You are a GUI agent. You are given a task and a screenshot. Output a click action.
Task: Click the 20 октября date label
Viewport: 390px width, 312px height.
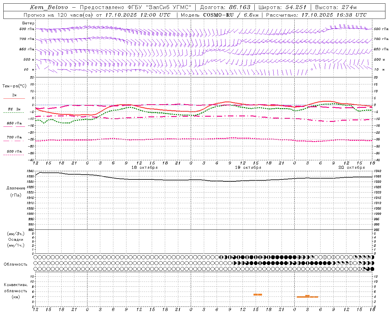coord(352,168)
